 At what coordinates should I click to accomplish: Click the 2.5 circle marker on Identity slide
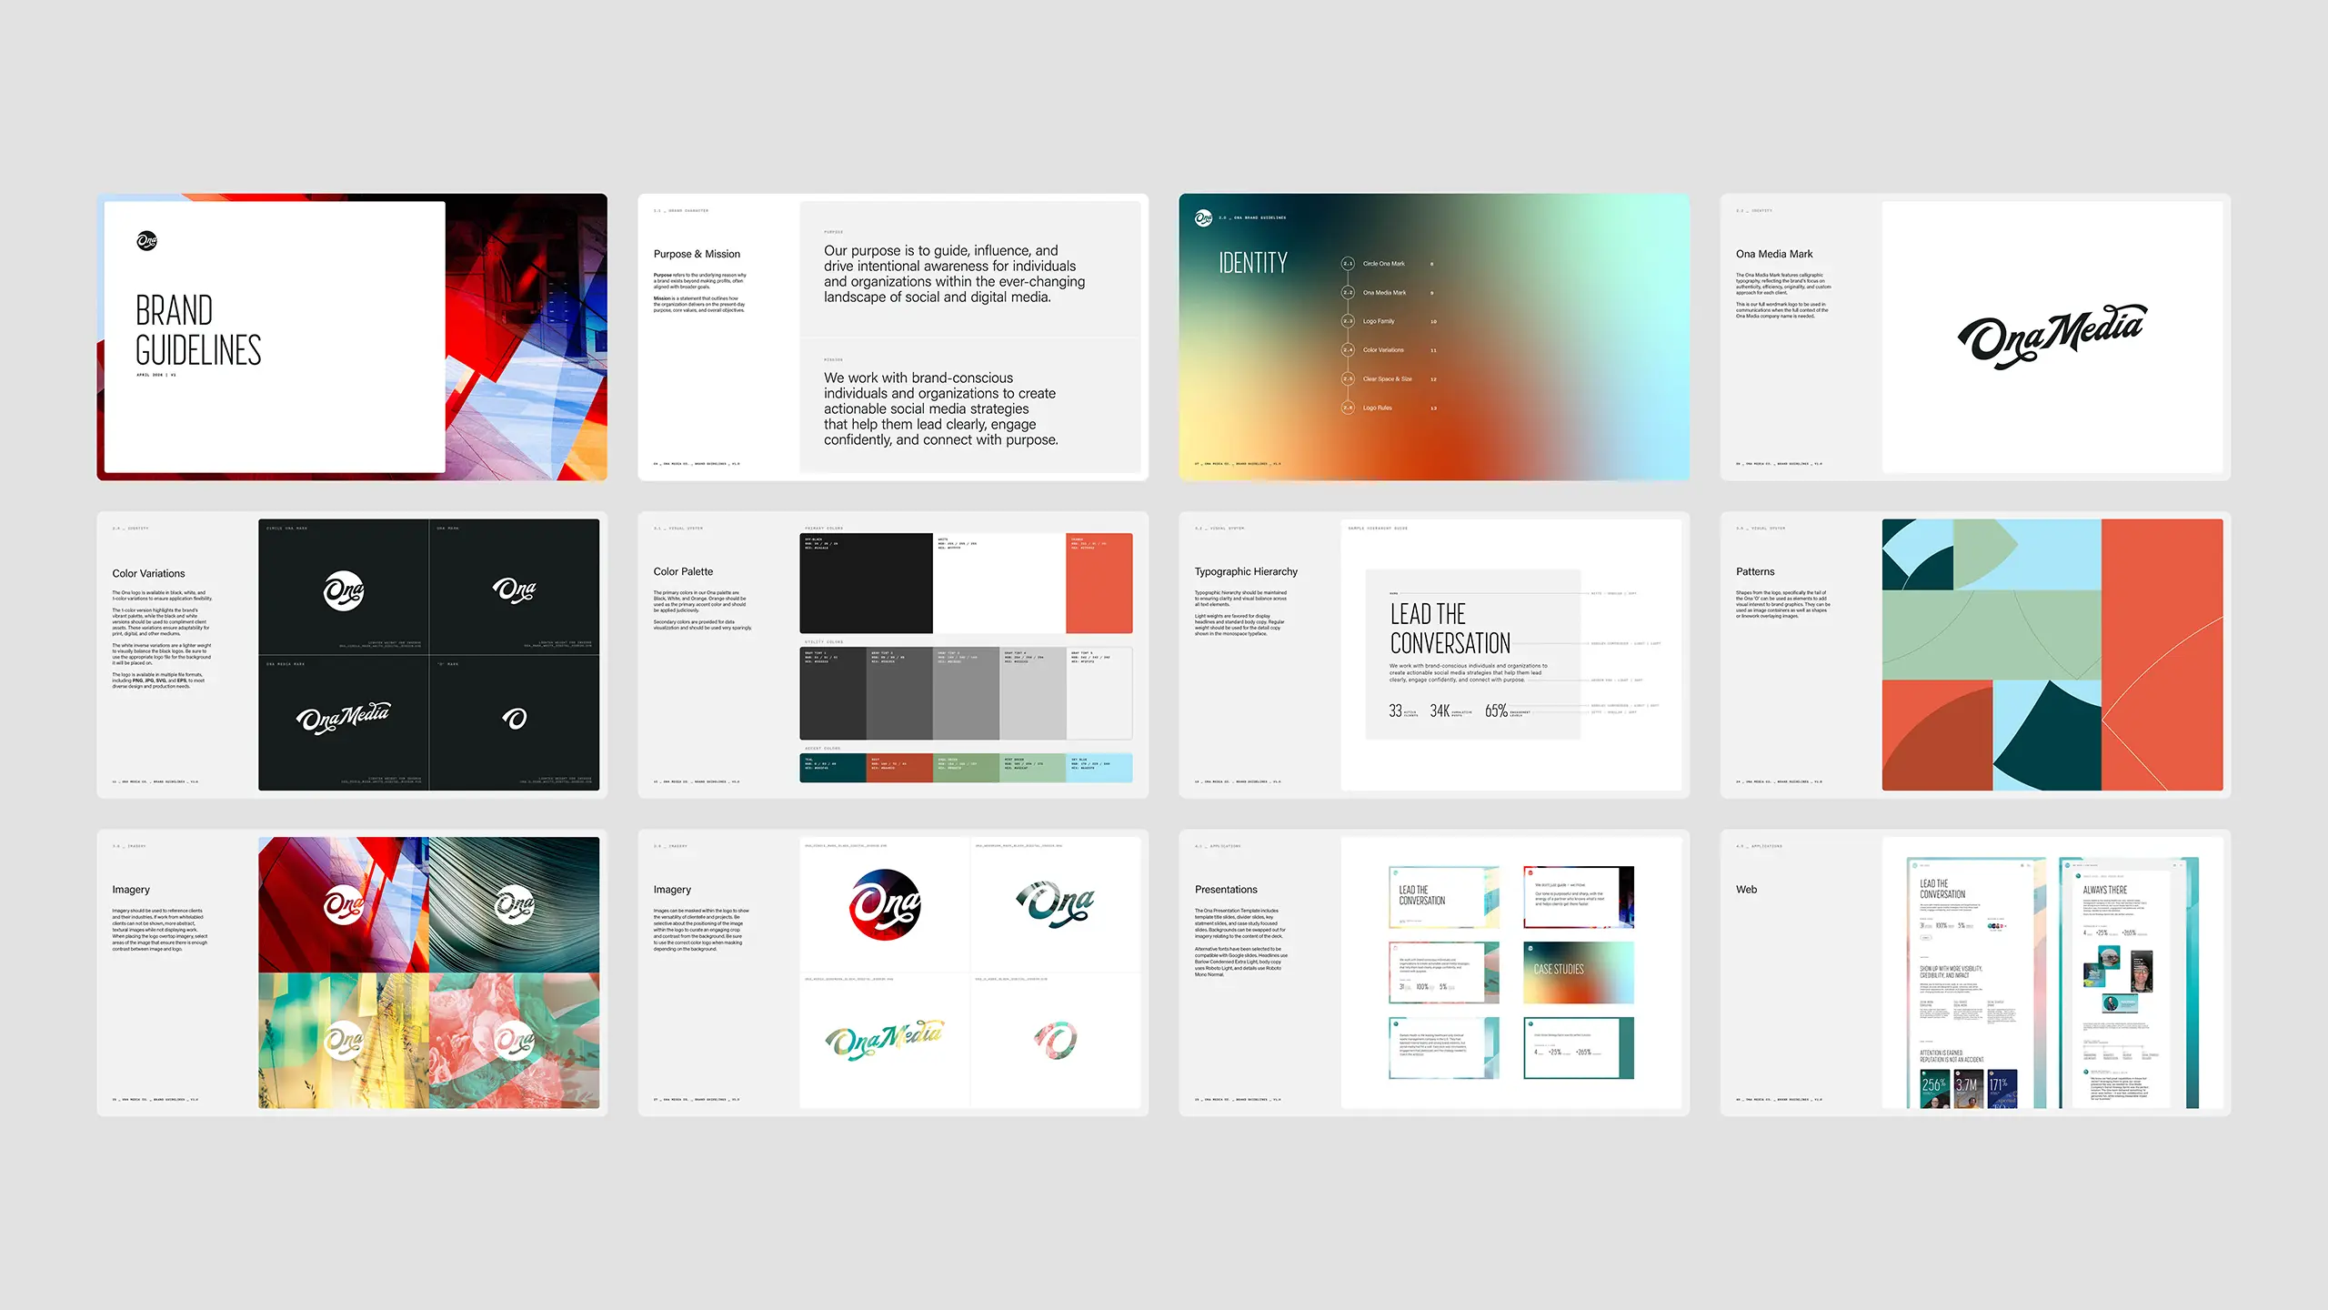1348,379
